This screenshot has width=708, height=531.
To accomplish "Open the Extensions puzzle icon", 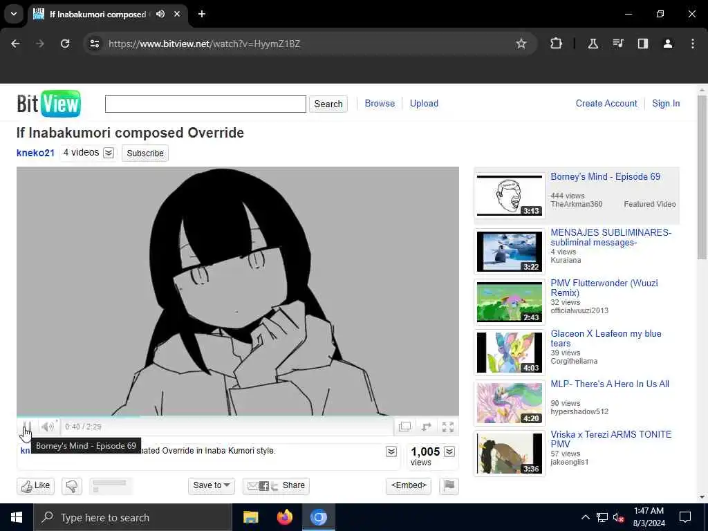I will pyautogui.click(x=557, y=44).
